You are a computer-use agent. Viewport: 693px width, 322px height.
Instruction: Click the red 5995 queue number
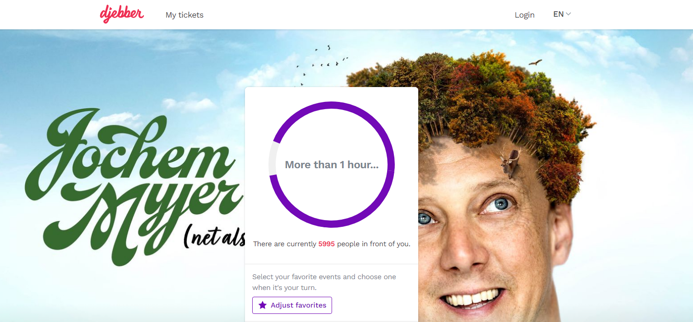pos(327,244)
